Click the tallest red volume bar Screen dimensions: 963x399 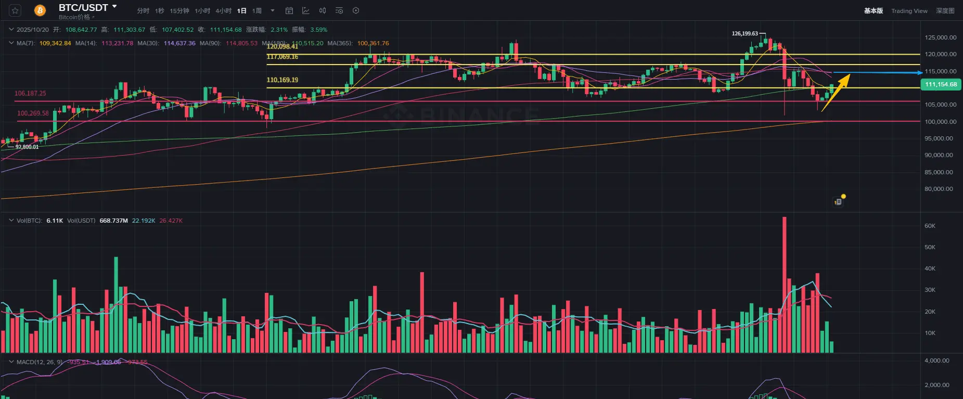(x=785, y=285)
